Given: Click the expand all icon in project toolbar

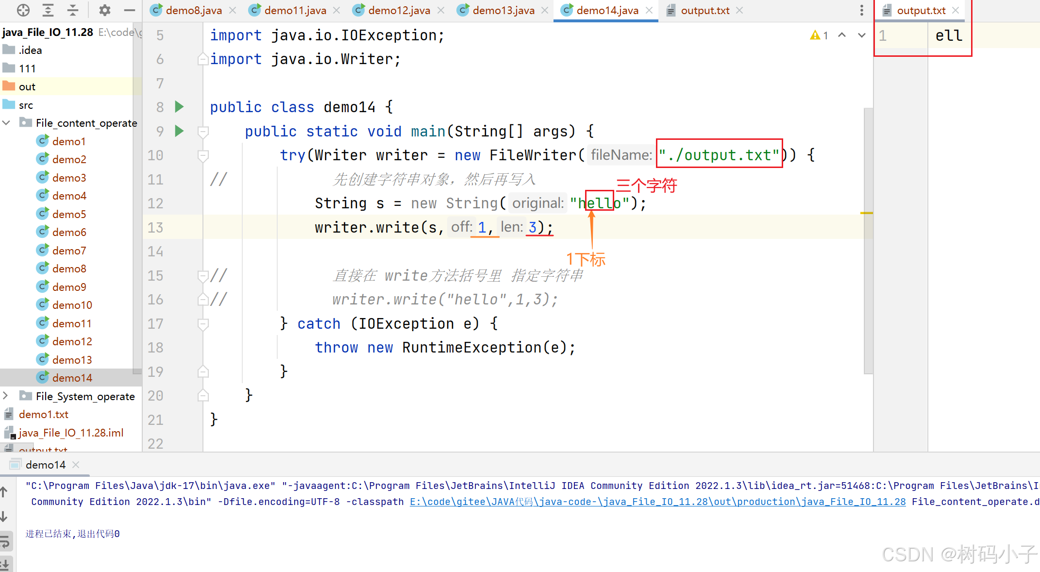Looking at the screenshot, I should (48, 10).
